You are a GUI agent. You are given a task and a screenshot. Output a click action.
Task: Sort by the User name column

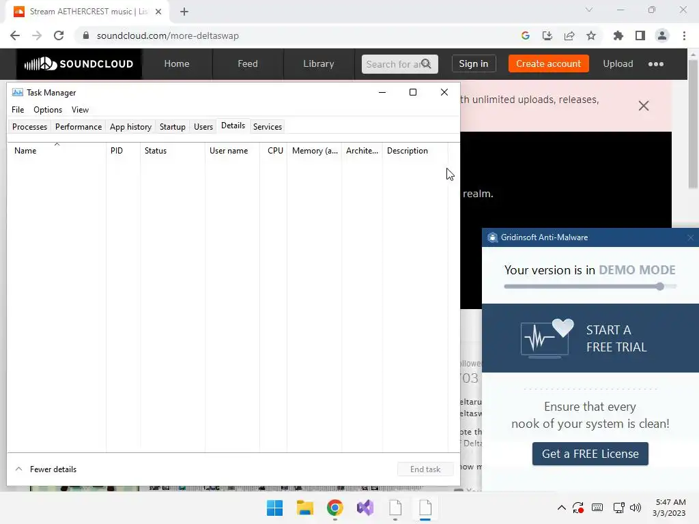tap(232, 151)
